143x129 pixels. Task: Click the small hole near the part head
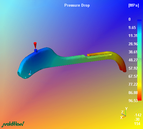[30, 74]
